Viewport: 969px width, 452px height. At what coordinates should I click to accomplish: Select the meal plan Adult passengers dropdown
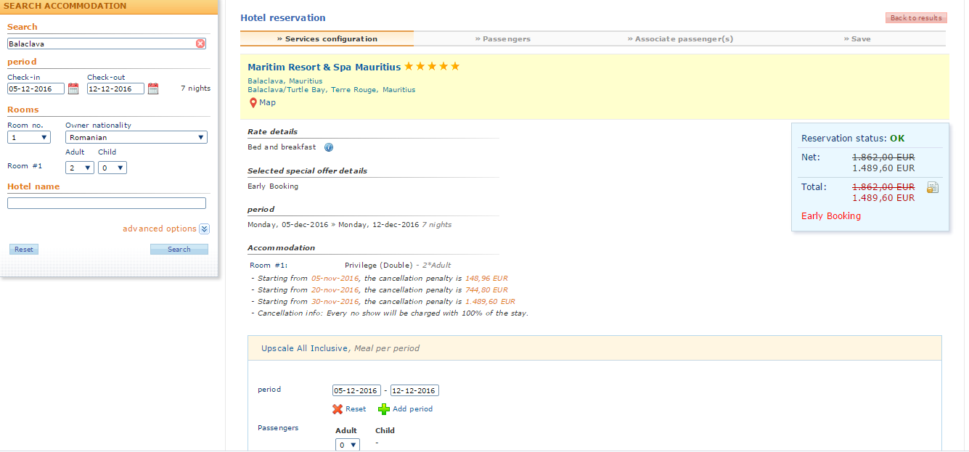pyautogui.click(x=347, y=445)
